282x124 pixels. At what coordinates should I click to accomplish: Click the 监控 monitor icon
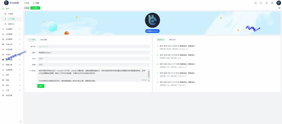(x=3, y=85)
